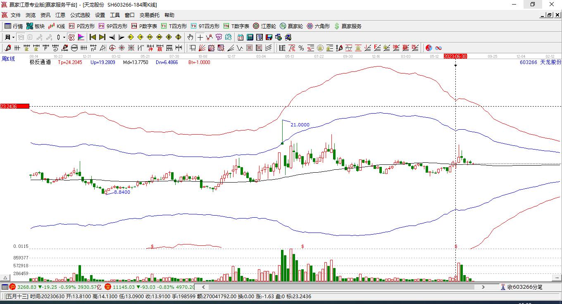Open 收603266分笔 tick panel

[x=521, y=287]
